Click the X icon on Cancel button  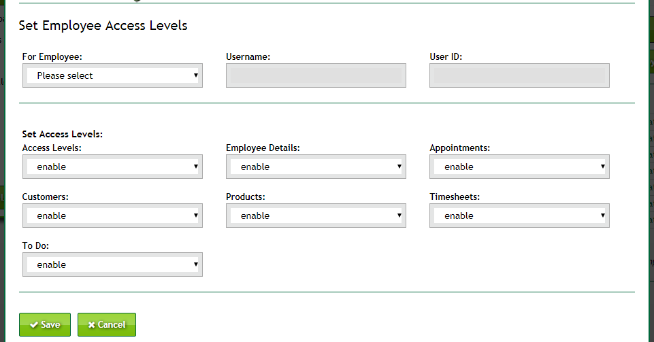click(x=91, y=325)
